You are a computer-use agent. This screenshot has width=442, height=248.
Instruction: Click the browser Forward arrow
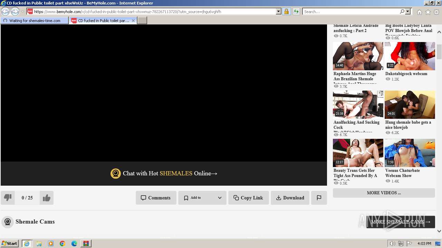pos(15,12)
